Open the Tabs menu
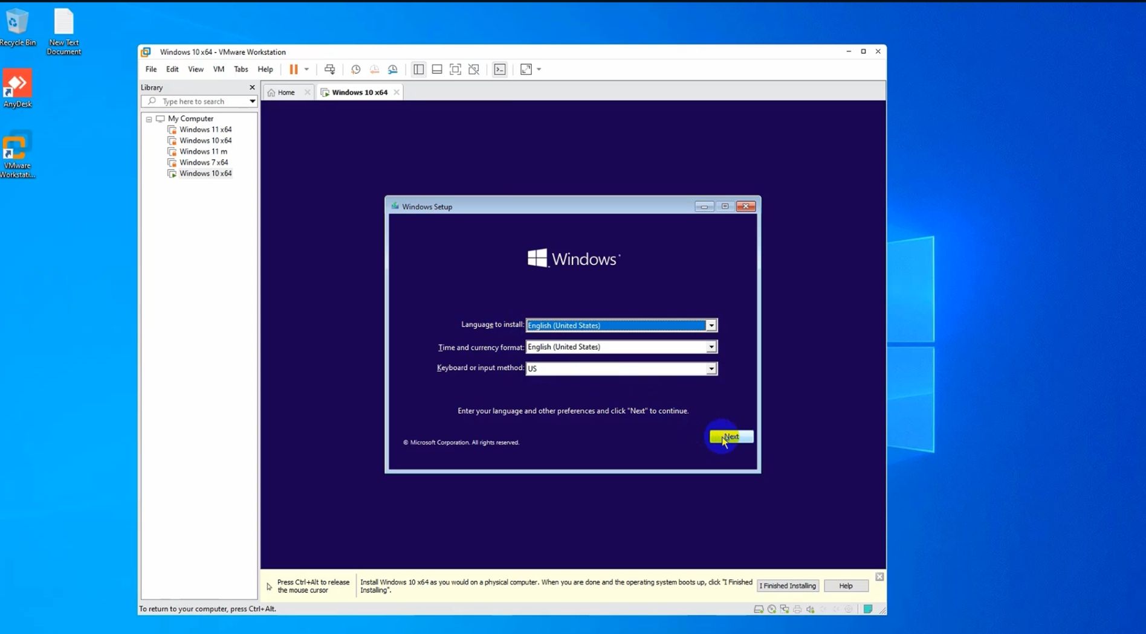Viewport: 1146px width, 634px height. pos(241,69)
